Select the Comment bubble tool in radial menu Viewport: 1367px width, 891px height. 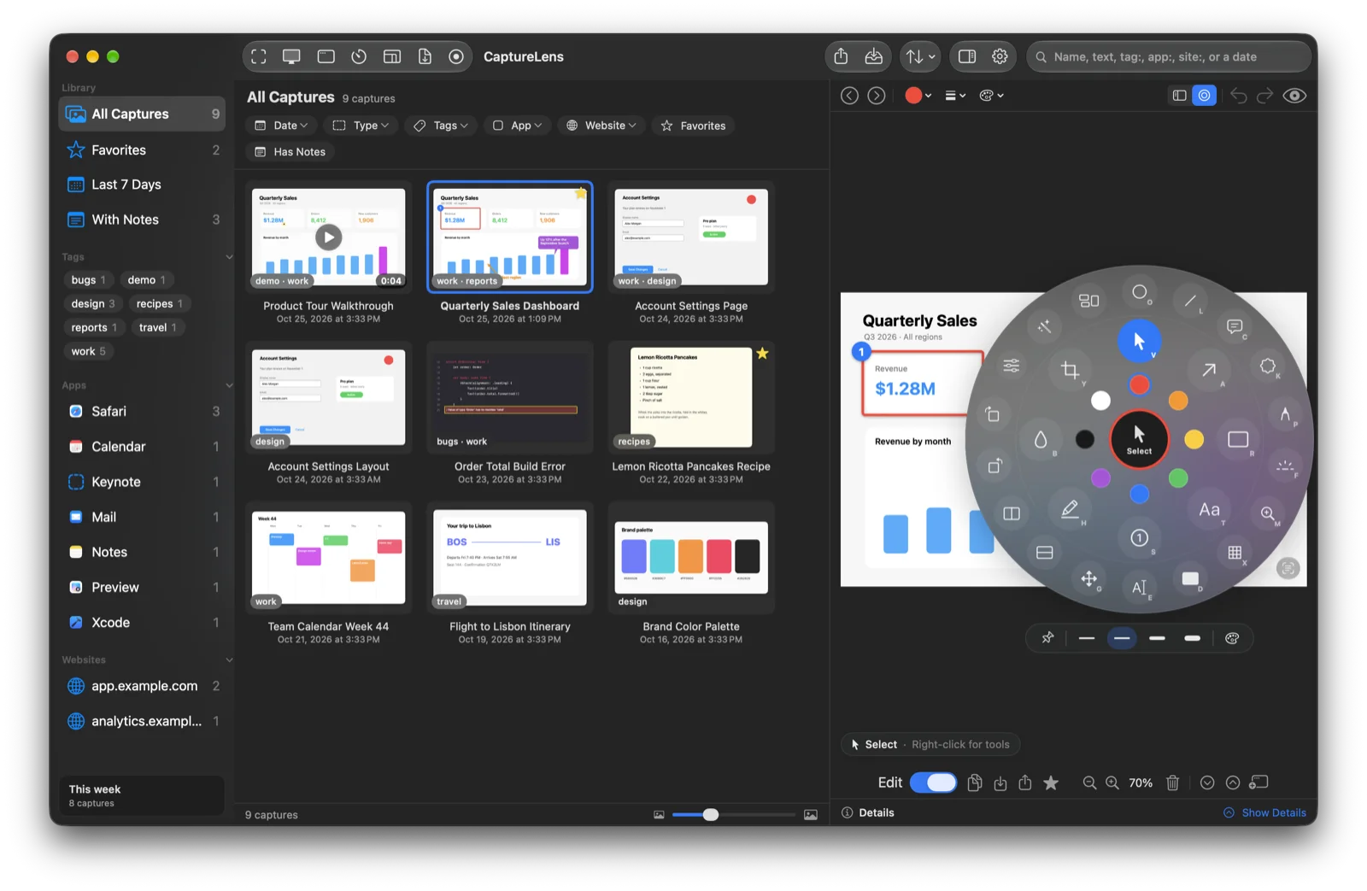1234,326
